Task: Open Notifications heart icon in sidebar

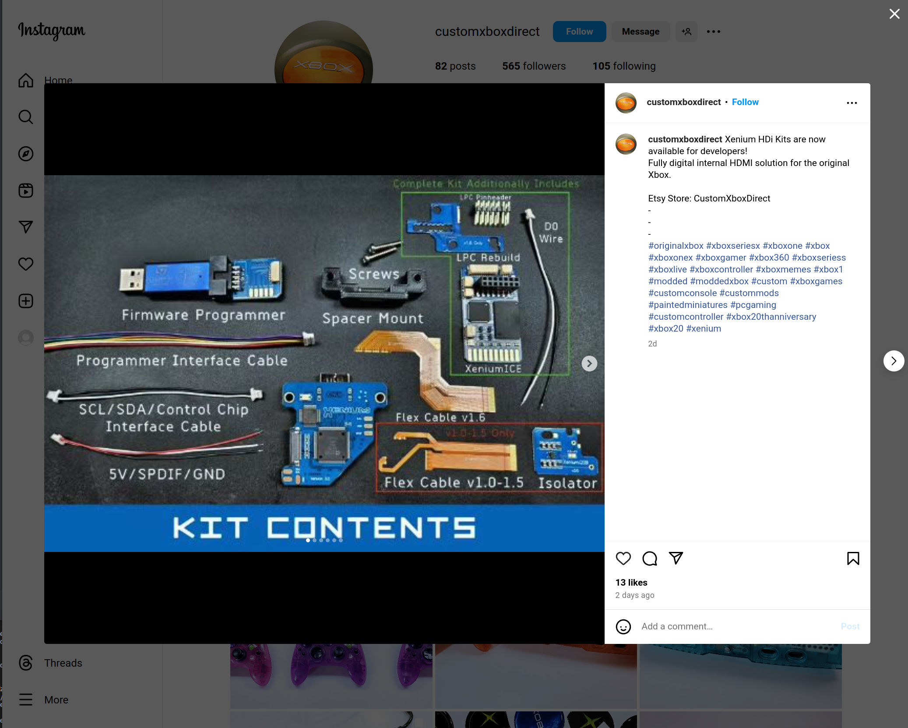Action: pos(26,264)
